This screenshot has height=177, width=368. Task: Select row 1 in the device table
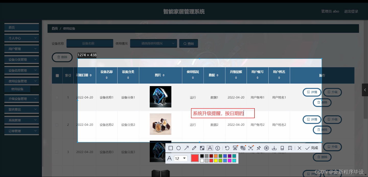pos(57,97)
